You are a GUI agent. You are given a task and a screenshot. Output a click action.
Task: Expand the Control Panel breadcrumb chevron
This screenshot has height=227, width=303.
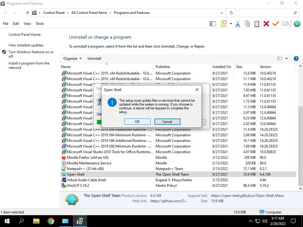(x=68, y=13)
